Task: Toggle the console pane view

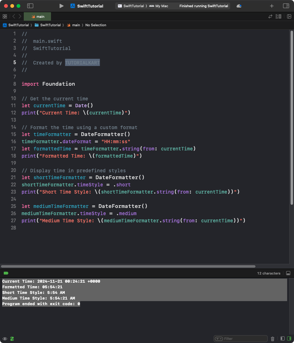Action: coord(289,339)
